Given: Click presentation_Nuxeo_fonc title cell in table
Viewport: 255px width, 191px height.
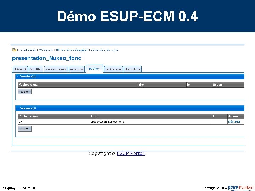Looking at the screenshot, I should click(107, 122).
